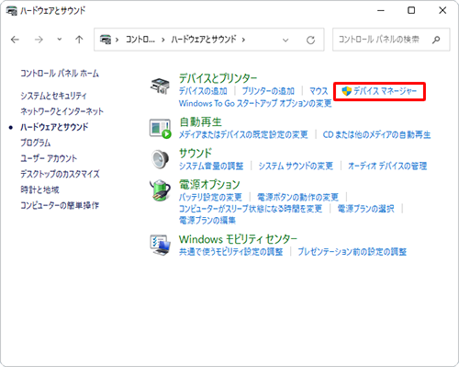459x367 pixels.
Task: Click the address bar Control Panel icon
Action: [x=106, y=40]
